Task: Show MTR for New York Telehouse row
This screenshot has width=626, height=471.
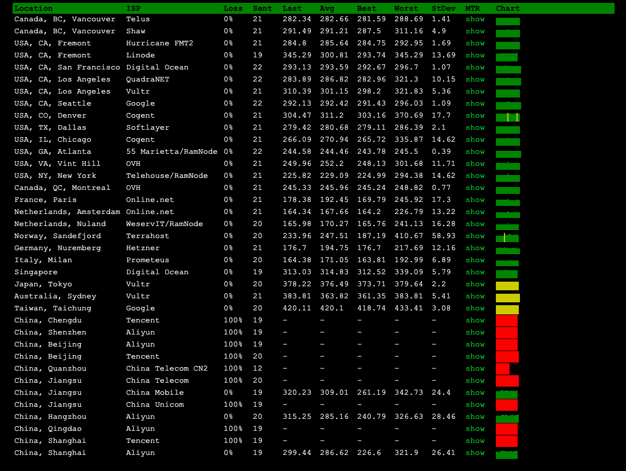Action: 475,176
